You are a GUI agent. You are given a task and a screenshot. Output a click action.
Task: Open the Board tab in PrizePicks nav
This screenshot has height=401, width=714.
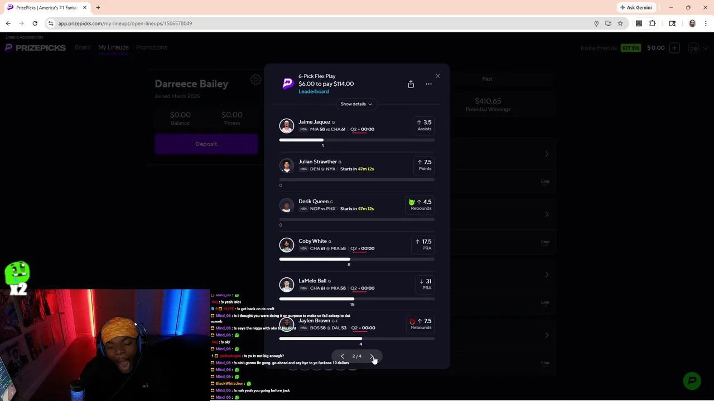[83, 47]
